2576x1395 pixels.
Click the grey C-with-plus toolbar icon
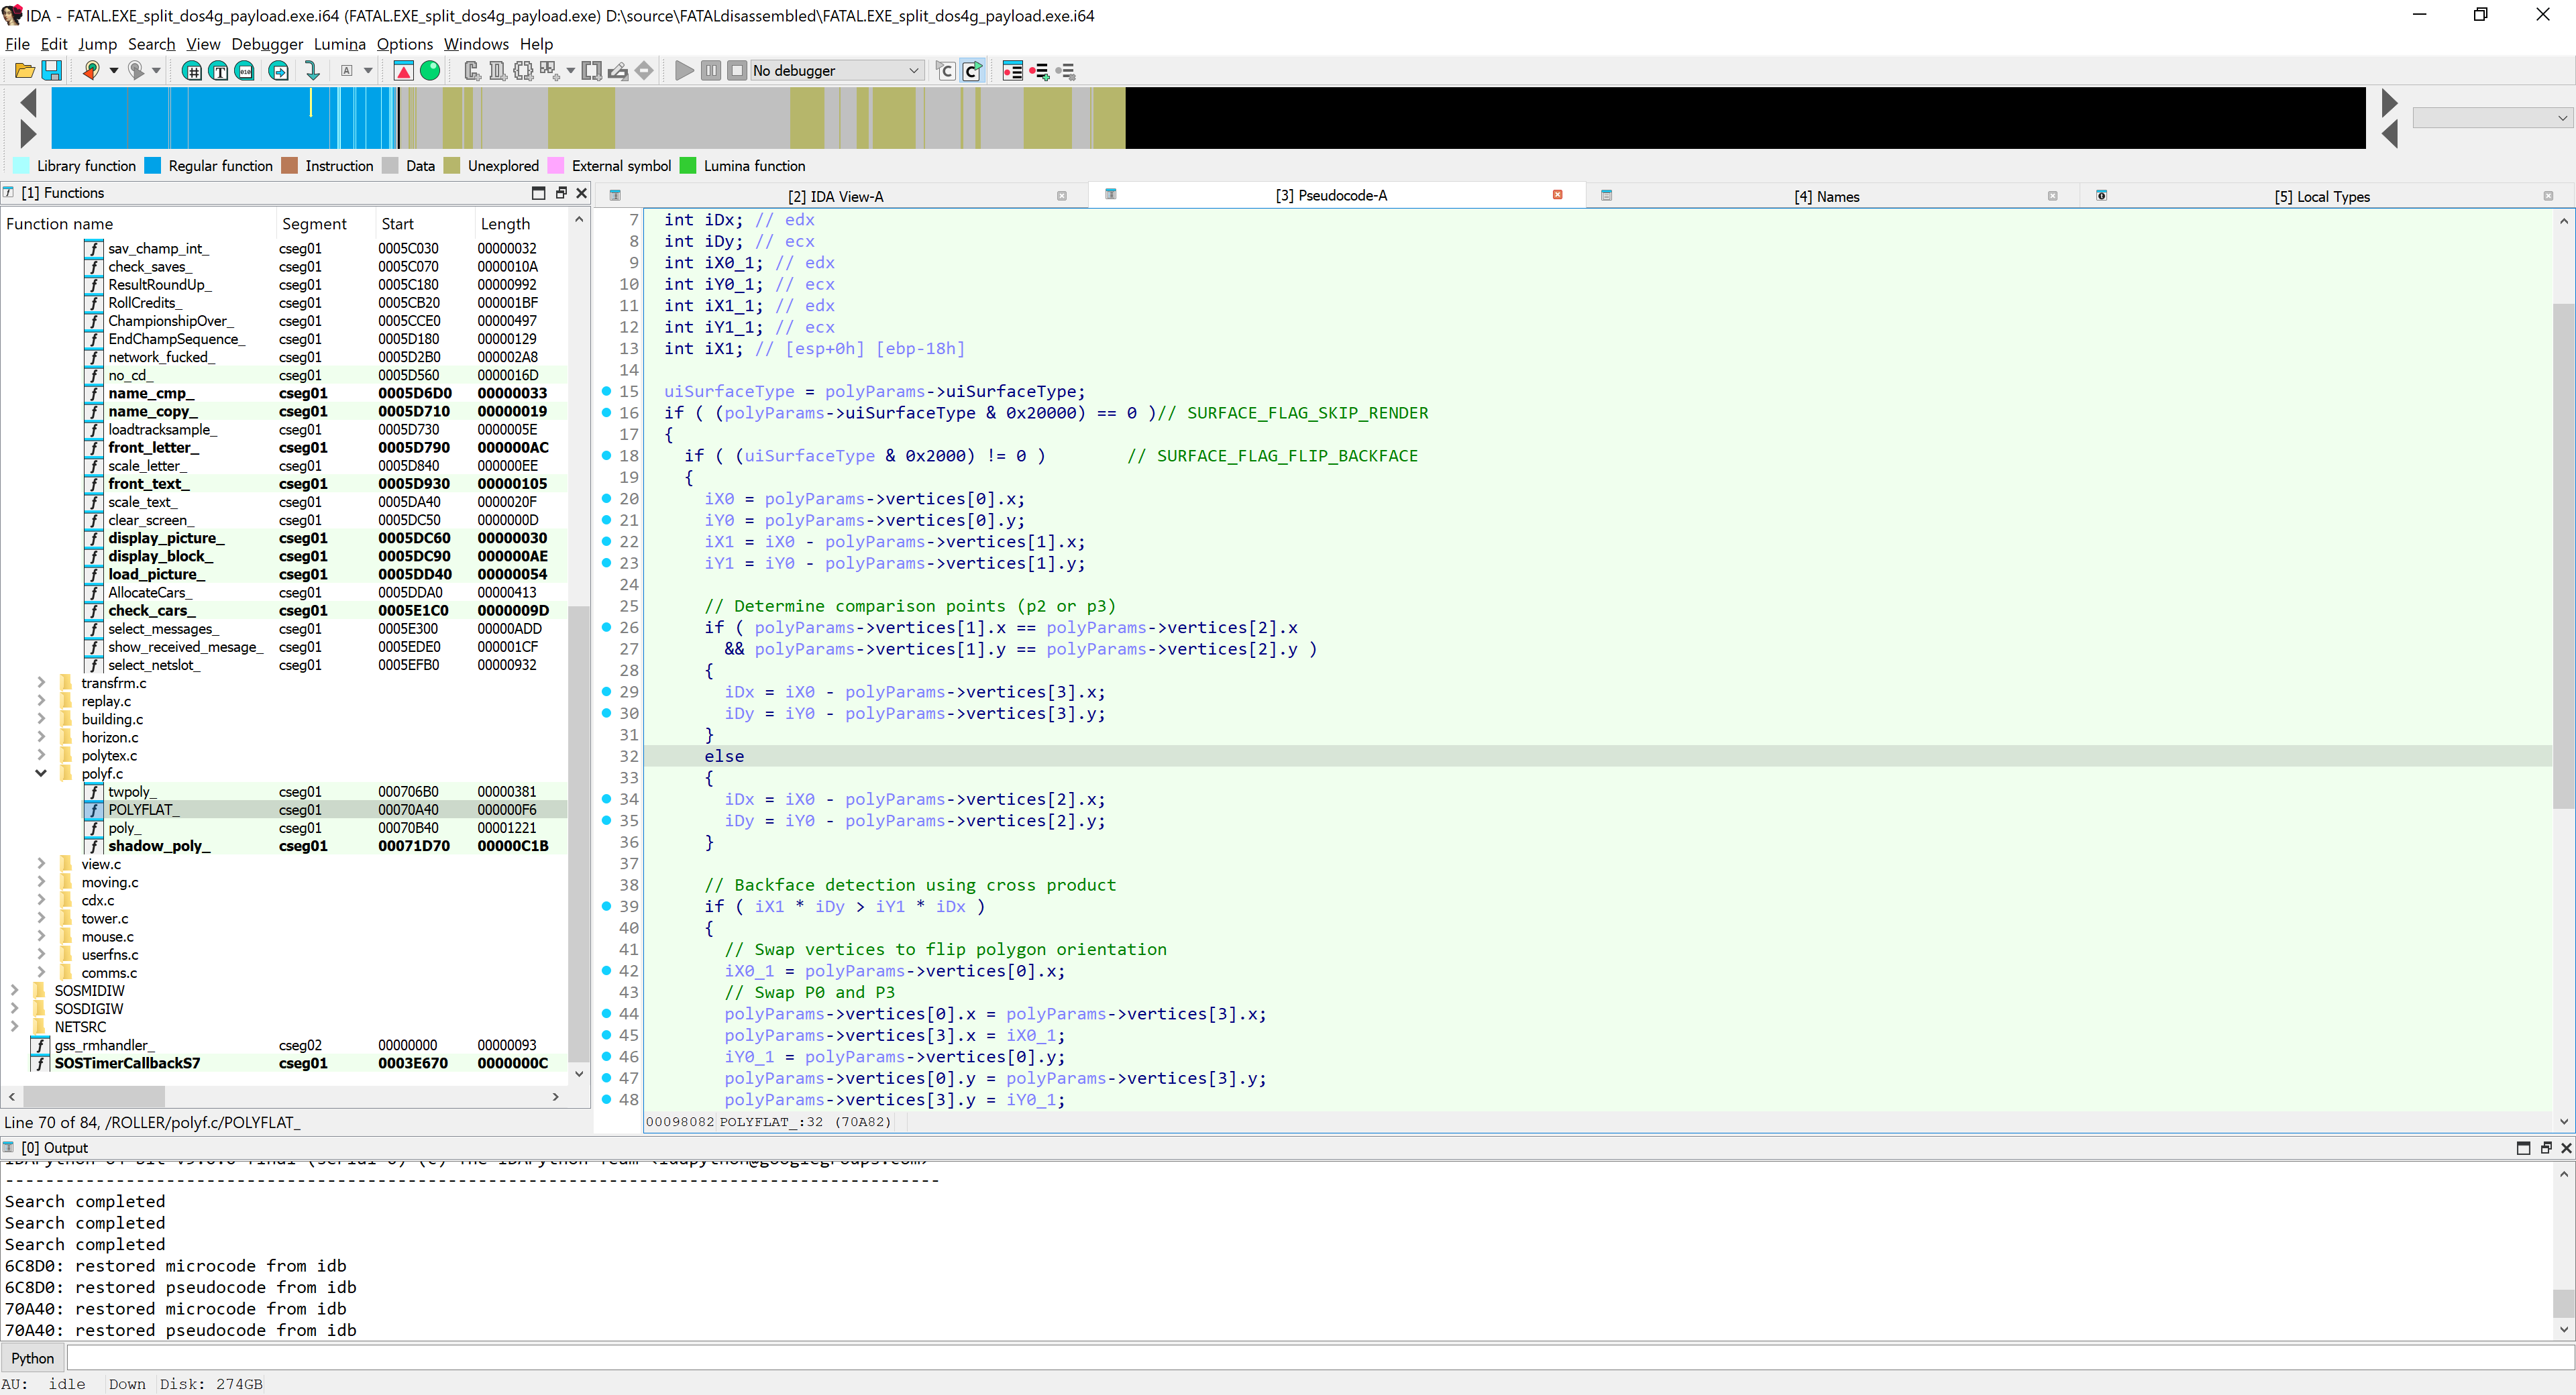click(x=472, y=70)
